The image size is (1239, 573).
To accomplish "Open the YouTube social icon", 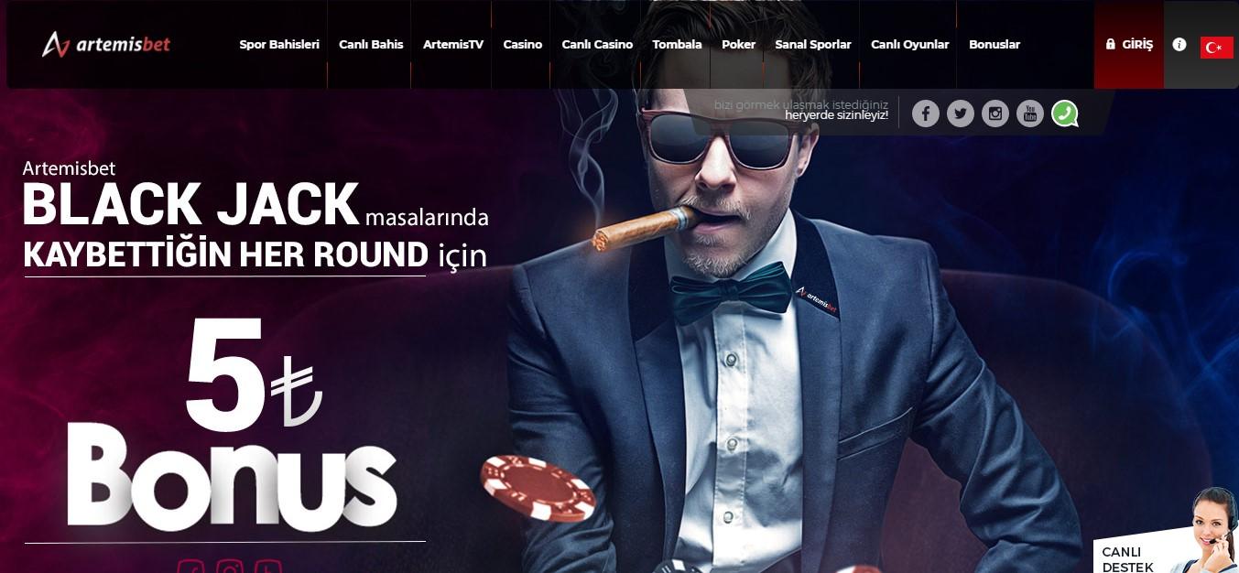I will point(1030,114).
